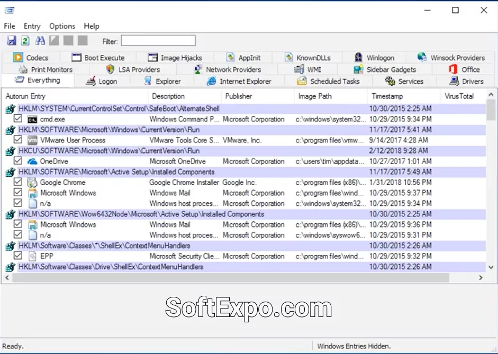Click inside the Filter input field
Image resolution: width=498 pixels, height=354 pixels.
(x=158, y=40)
